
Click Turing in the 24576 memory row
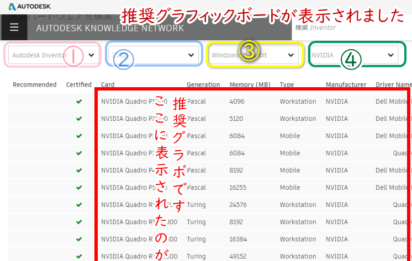click(196, 205)
